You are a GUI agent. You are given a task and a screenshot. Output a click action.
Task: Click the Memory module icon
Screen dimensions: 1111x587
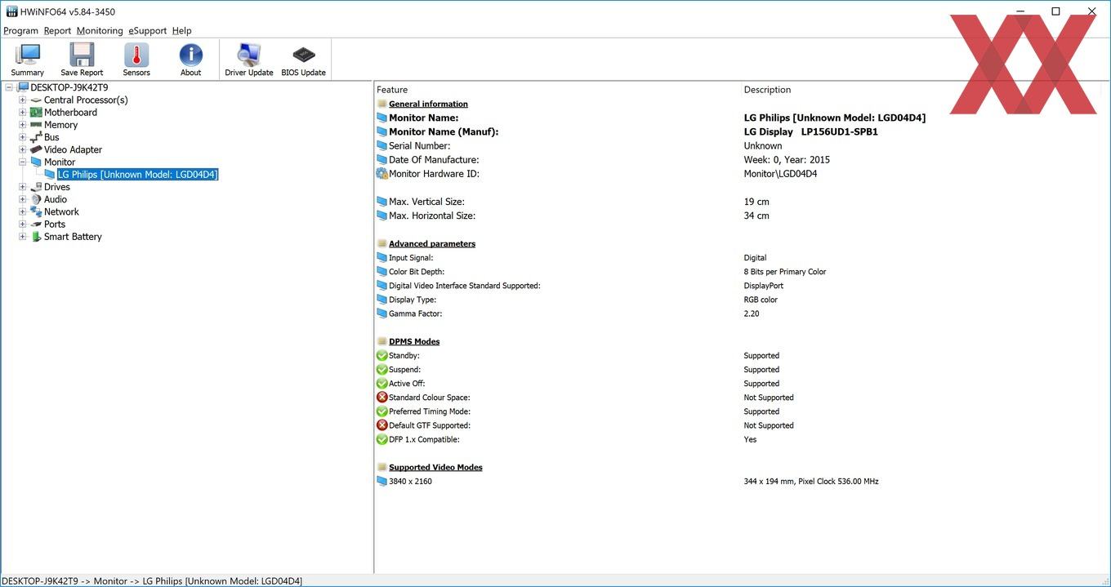36,125
